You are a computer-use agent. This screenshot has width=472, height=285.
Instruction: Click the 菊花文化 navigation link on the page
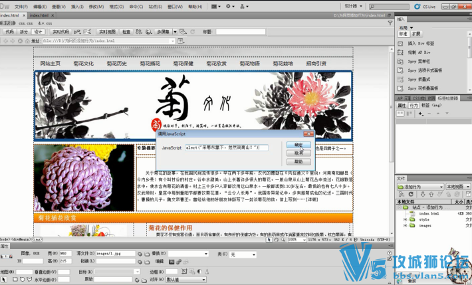pyautogui.click(x=83, y=64)
